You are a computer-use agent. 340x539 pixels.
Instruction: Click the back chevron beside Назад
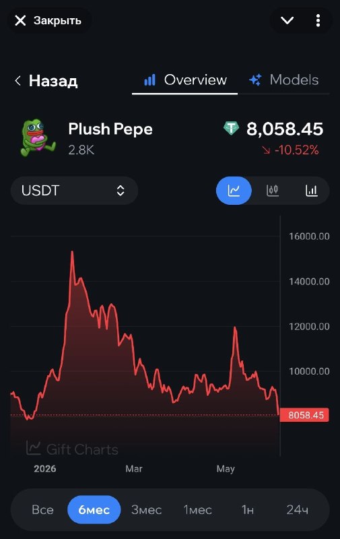18,81
